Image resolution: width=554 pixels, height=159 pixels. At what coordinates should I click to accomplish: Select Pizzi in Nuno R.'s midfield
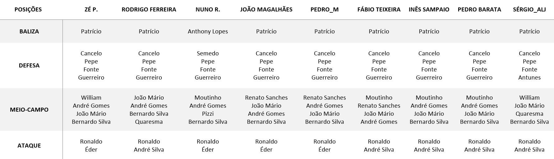coord(208,114)
